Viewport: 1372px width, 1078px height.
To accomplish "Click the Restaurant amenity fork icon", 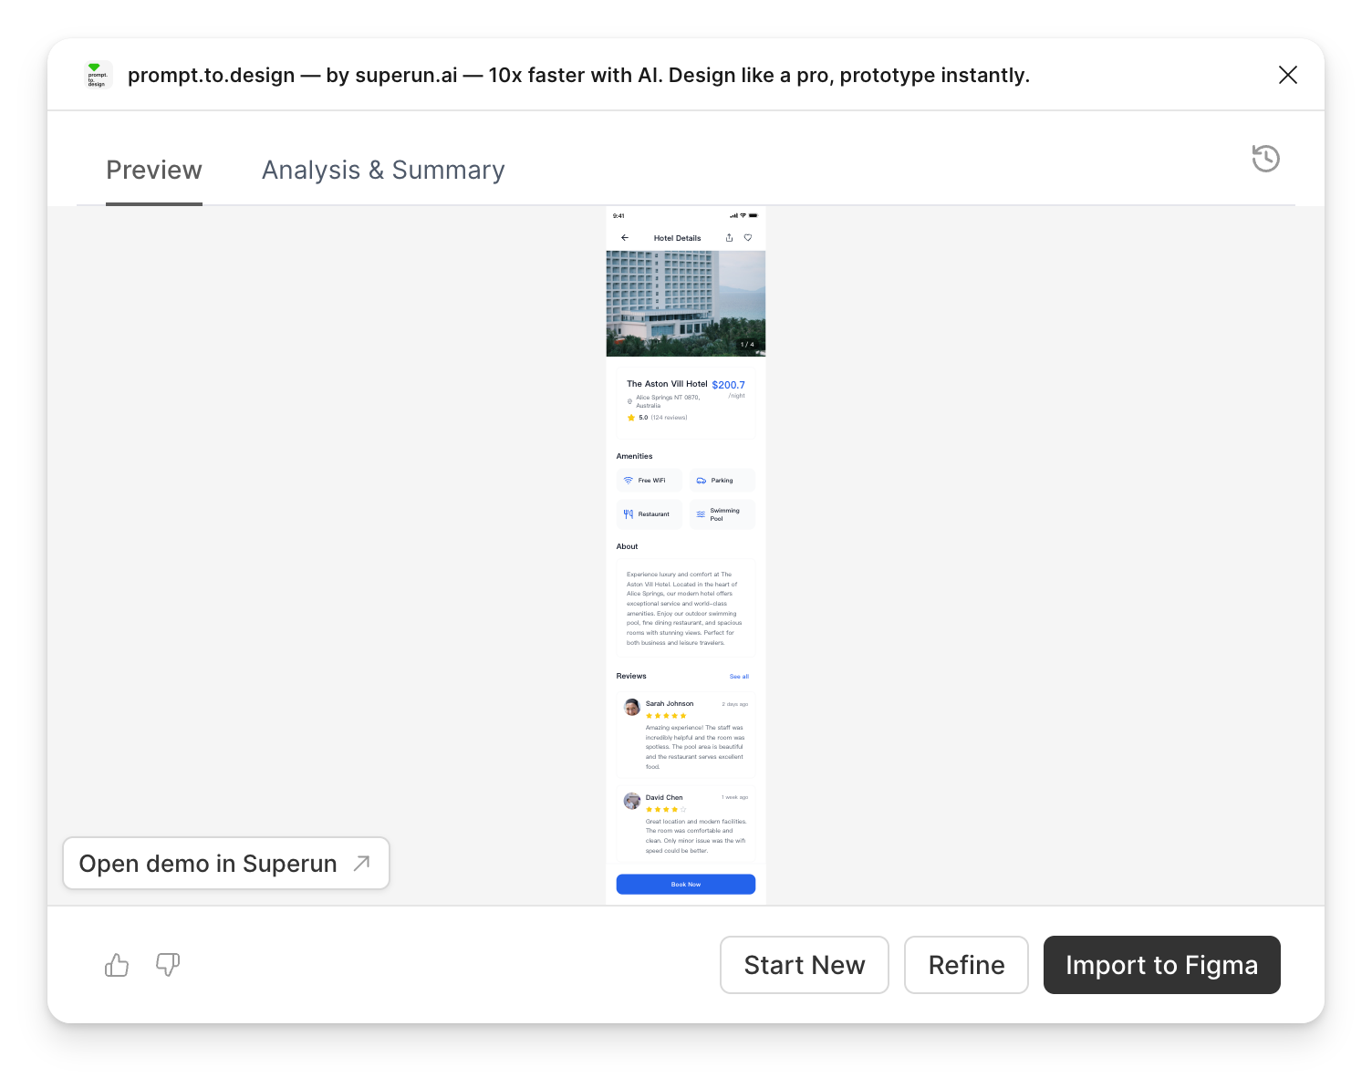I will (x=628, y=514).
